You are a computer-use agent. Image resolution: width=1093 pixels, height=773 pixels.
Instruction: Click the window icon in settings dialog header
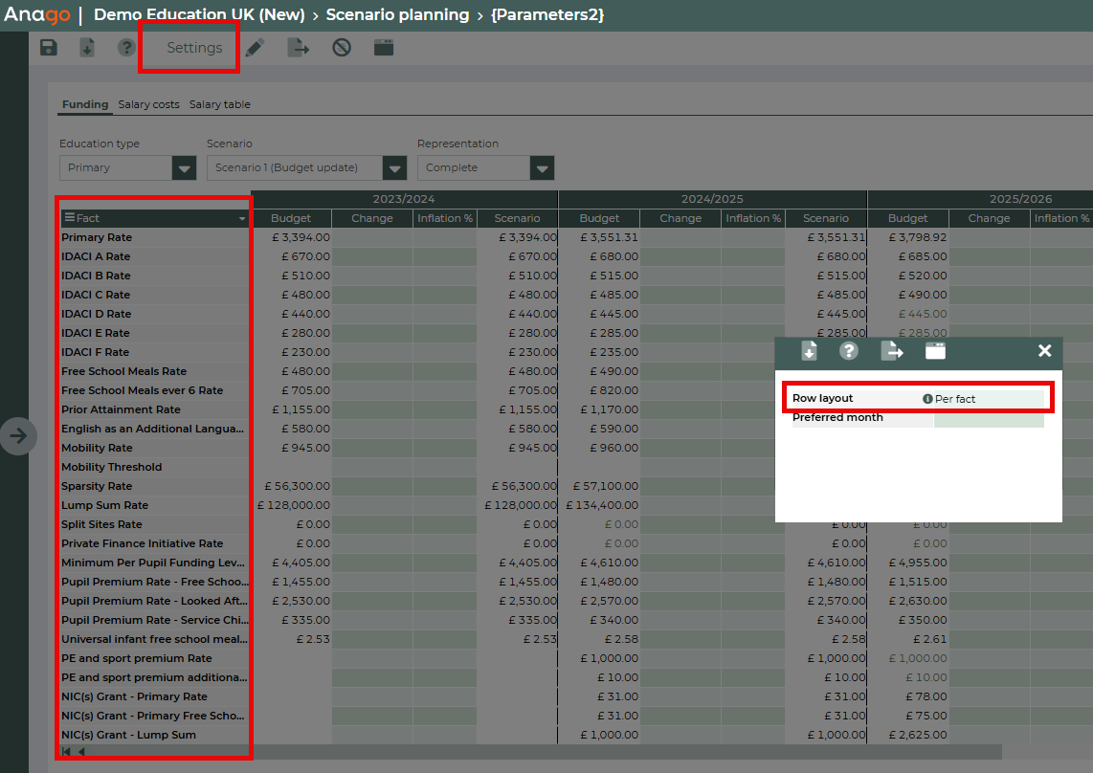(x=935, y=351)
